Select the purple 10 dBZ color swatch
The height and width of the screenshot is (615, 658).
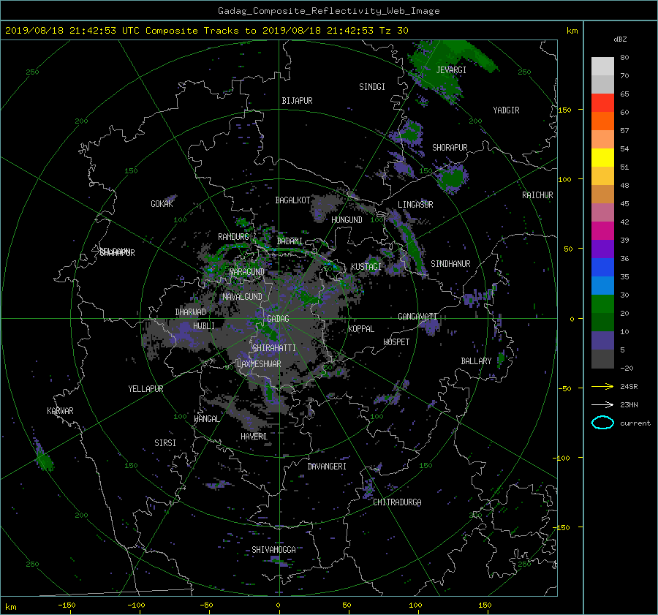point(602,340)
